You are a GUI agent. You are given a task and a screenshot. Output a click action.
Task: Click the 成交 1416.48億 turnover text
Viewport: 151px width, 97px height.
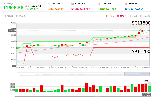click(x=33, y=6)
